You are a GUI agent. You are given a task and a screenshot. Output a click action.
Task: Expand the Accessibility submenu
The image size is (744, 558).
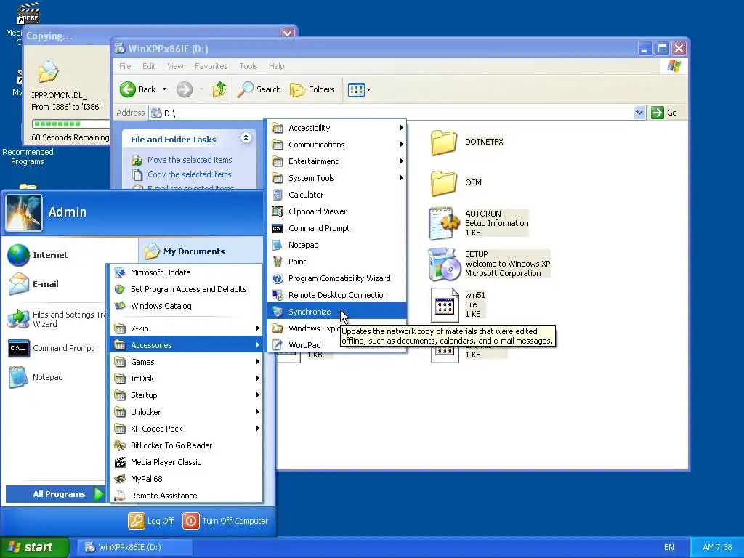[337, 128]
